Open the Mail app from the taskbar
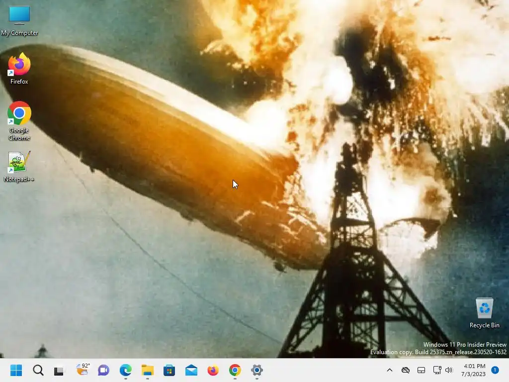The image size is (509, 382). [191, 370]
